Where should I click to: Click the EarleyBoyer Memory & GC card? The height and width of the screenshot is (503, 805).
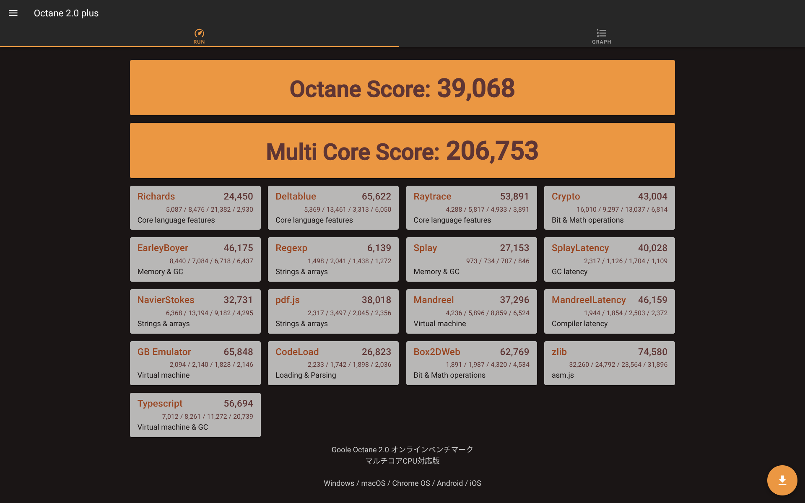(x=195, y=259)
